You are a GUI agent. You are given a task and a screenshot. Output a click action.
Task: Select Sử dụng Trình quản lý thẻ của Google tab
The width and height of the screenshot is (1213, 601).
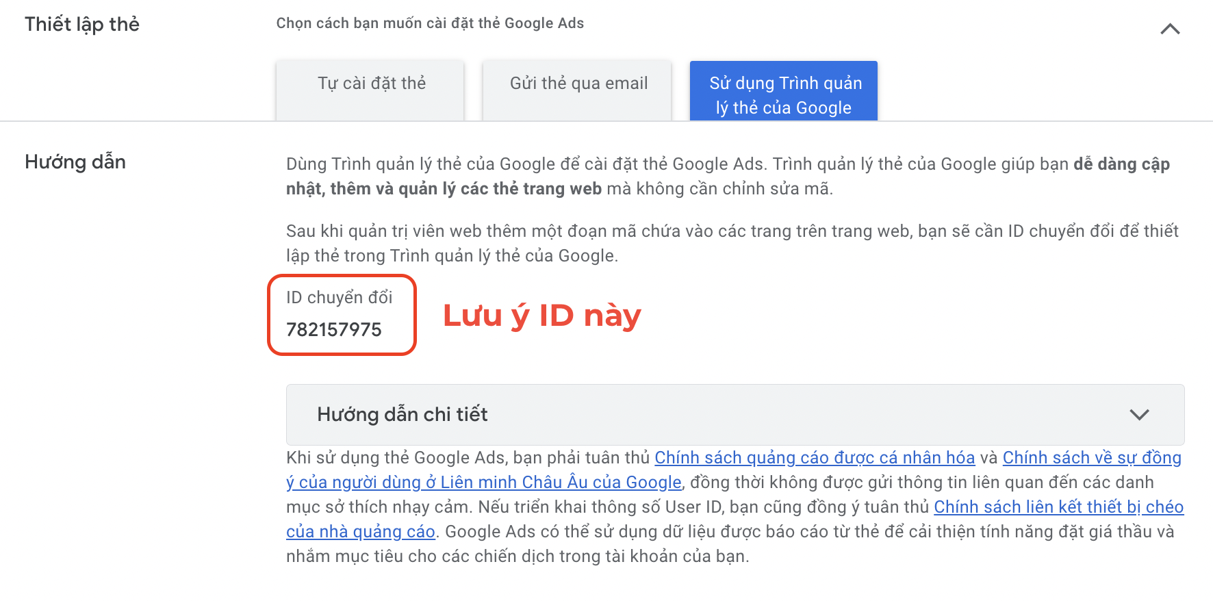[x=784, y=91]
